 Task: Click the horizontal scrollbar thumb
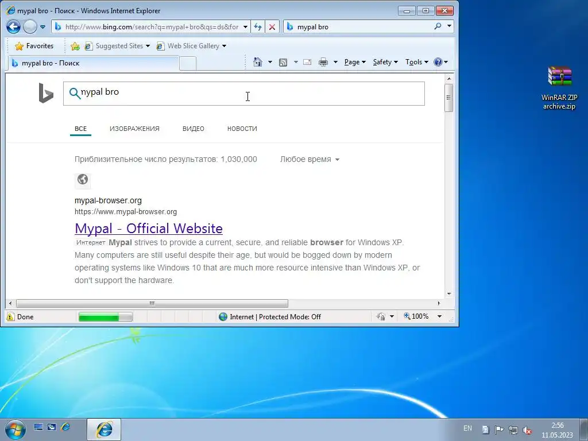coord(152,303)
